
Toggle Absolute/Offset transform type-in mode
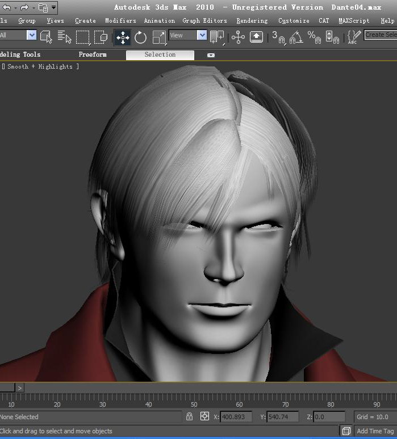point(205,417)
